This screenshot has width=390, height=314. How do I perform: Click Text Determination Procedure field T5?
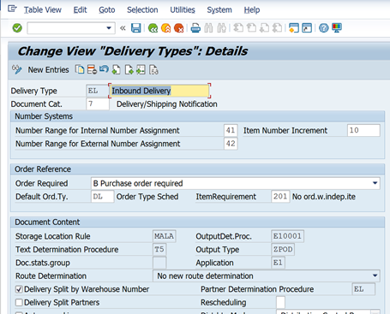[159, 250]
